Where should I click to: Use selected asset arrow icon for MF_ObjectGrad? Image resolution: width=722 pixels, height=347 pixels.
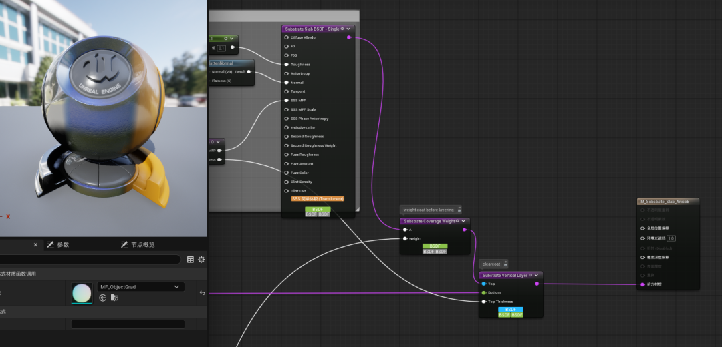[x=103, y=298]
